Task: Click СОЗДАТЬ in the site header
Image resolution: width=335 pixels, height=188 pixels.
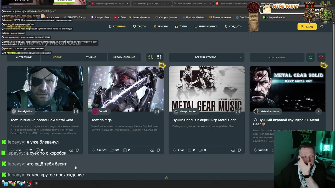Action: click(233, 26)
